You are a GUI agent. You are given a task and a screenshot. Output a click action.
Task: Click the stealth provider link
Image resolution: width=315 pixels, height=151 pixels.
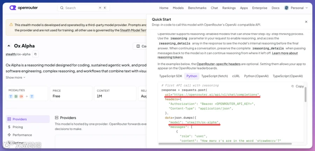10,54
